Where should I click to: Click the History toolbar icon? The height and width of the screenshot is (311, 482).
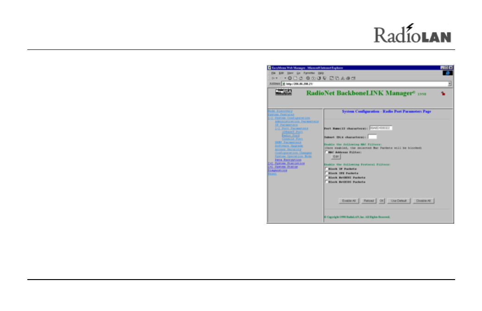pos(319,78)
